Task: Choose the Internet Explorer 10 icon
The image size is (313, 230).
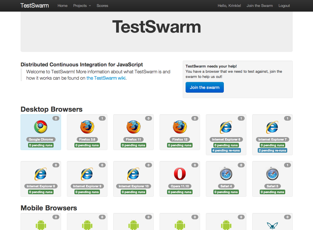Action: tap(133, 174)
